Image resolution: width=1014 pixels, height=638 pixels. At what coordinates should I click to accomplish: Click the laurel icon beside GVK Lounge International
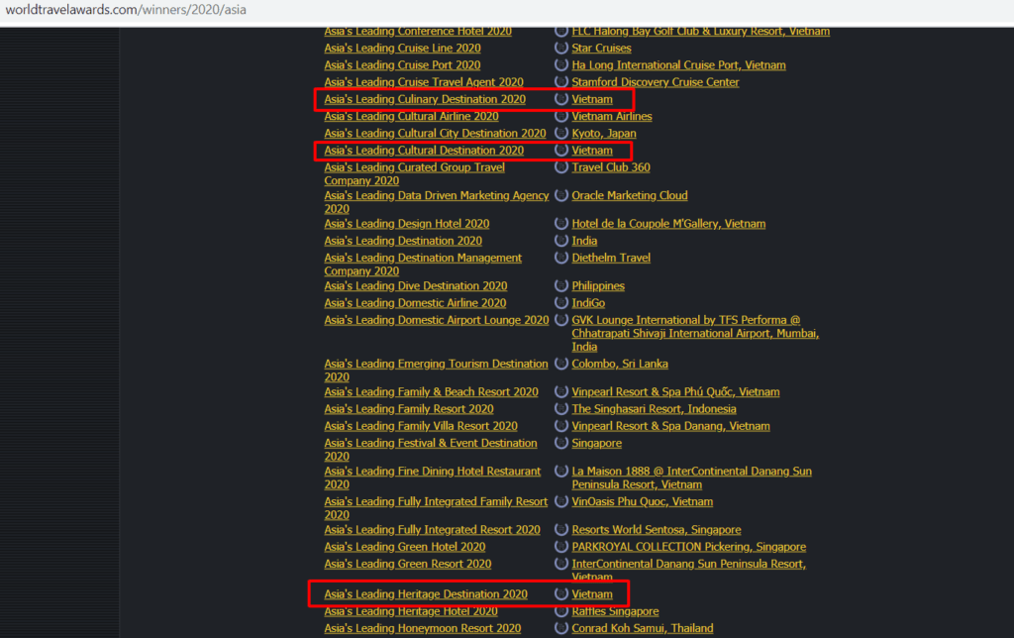pyautogui.click(x=561, y=320)
